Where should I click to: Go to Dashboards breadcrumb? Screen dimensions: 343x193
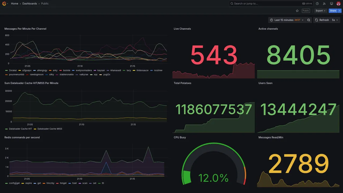coord(30,3)
